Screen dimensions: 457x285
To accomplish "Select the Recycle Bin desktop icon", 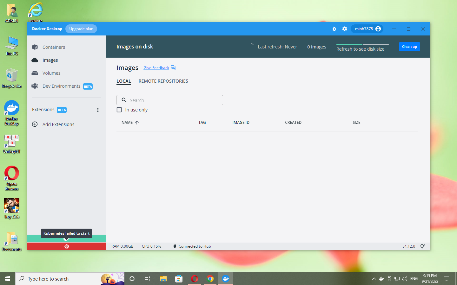I will [x=12, y=78].
